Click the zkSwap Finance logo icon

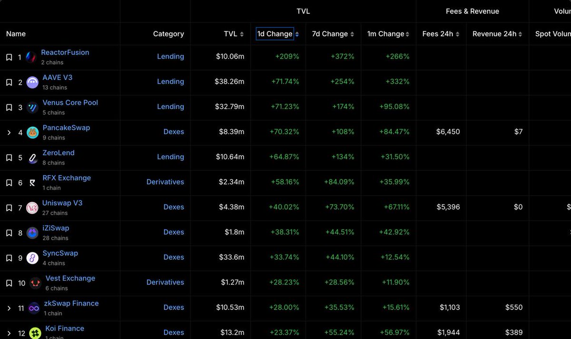[34, 308]
